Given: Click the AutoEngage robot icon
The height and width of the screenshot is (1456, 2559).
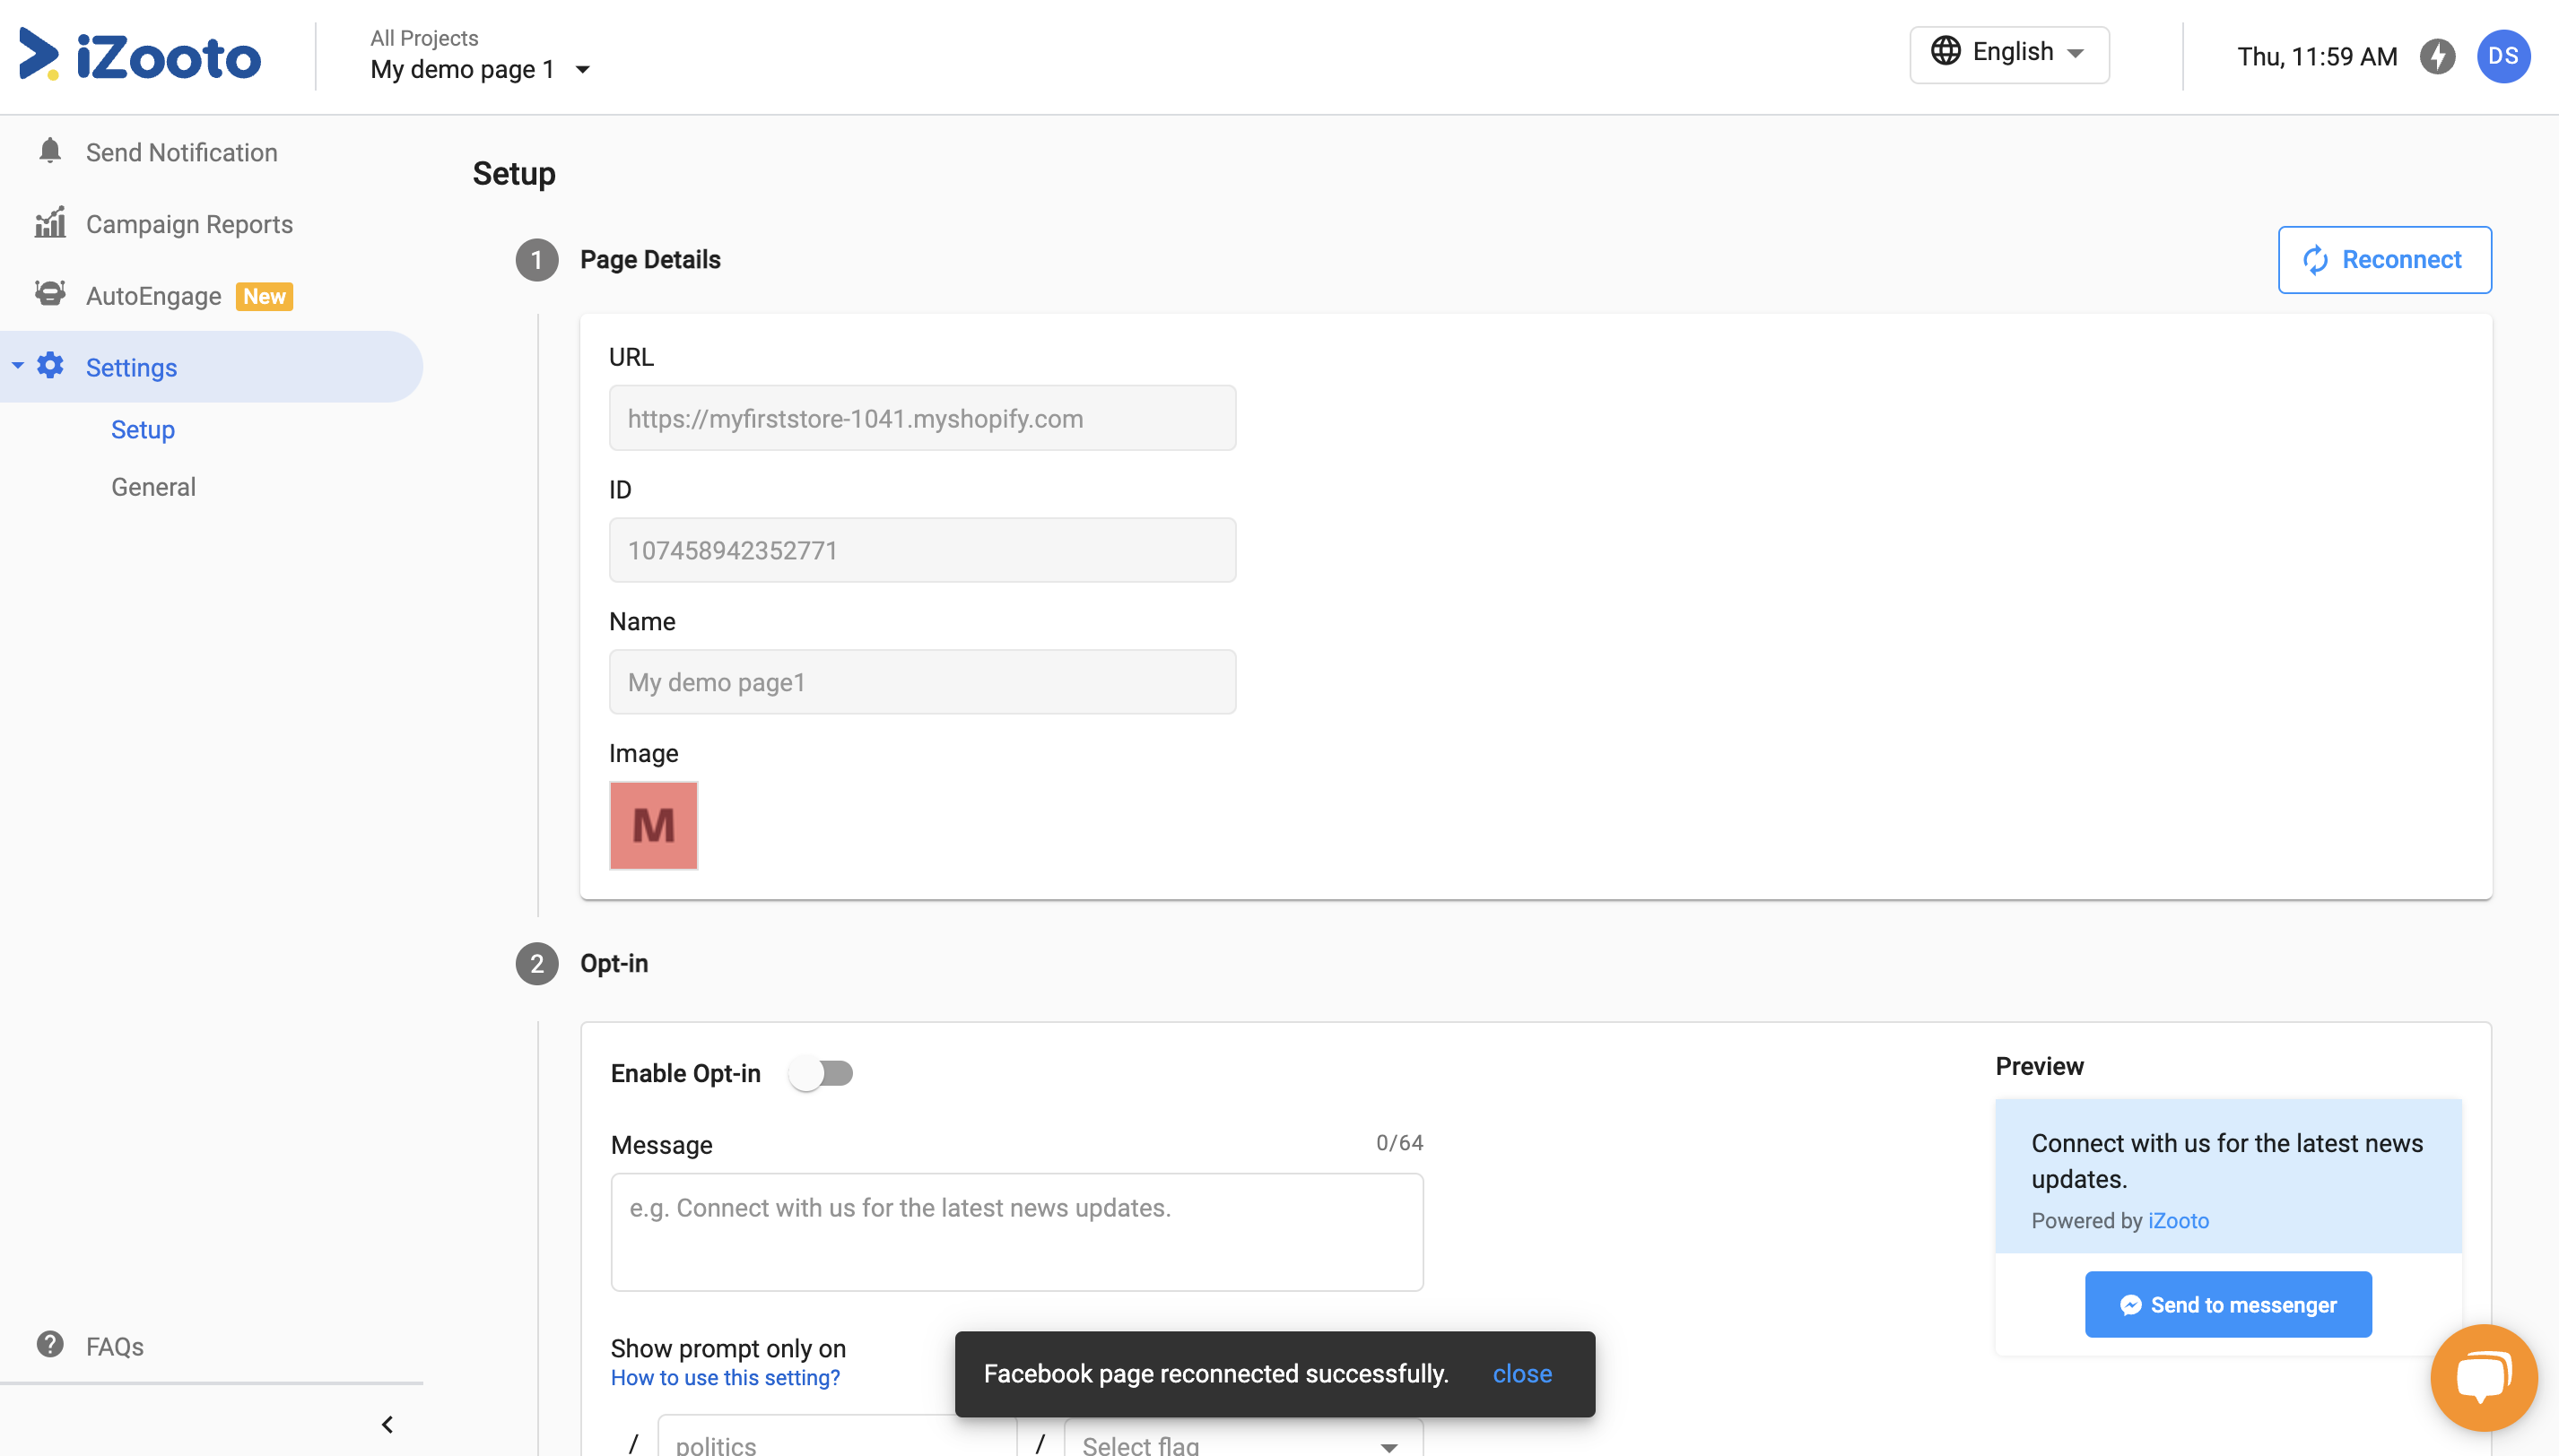Looking at the screenshot, I should (50, 294).
